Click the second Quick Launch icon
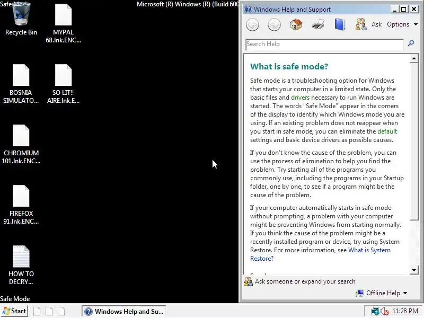 [x=49, y=311]
